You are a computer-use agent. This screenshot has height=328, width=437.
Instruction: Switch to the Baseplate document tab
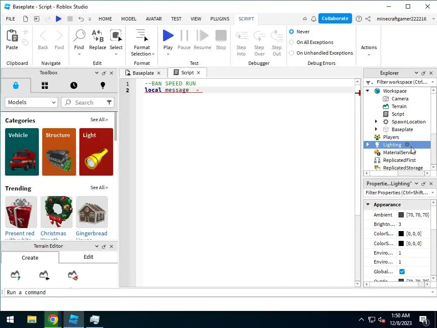click(143, 73)
